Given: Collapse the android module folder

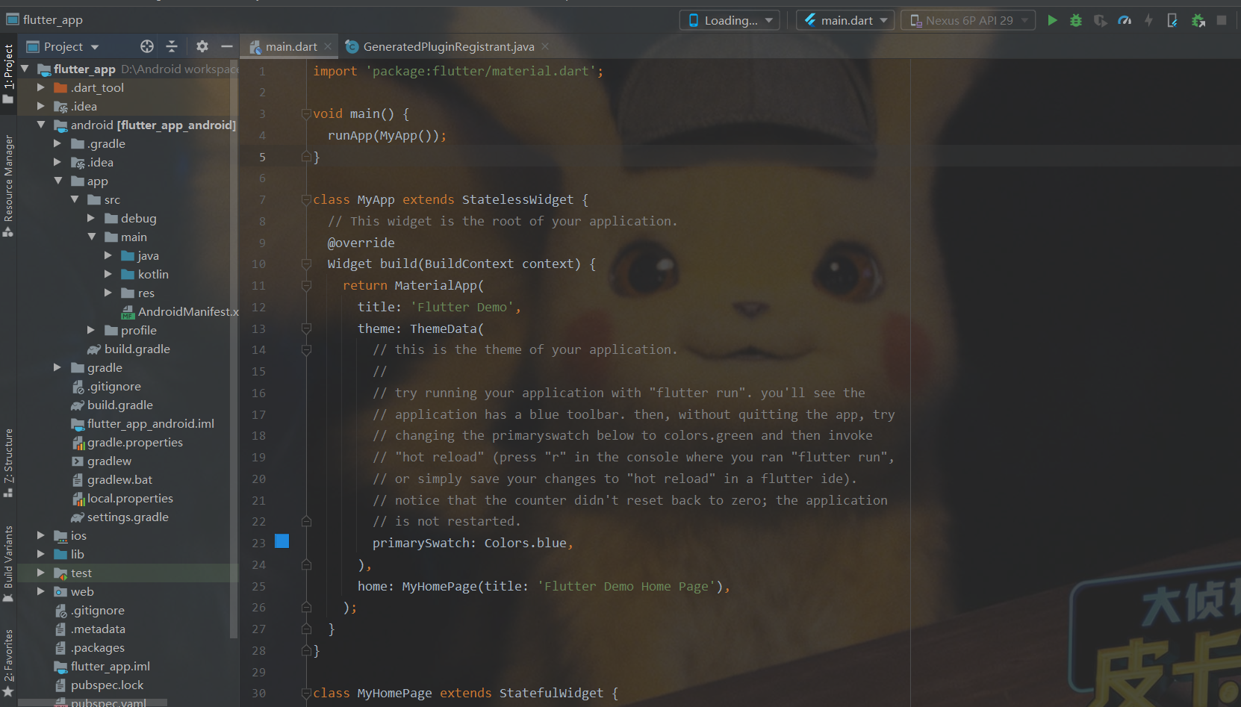Looking at the screenshot, I should (x=42, y=125).
